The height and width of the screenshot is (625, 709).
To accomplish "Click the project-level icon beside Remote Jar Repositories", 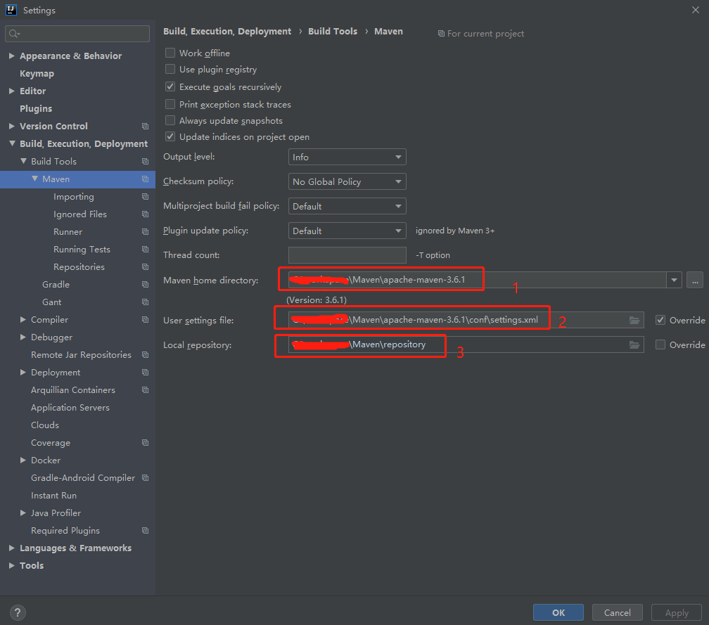I will coord(145,355).
